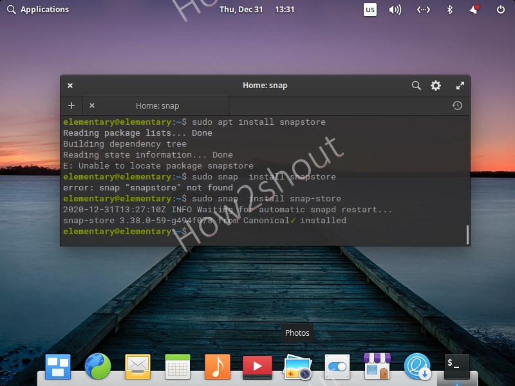The height and width of the screenshot is (386, 515).
Task: Open the power session menu
Action: pyautogui.click(x=501, y=10)
